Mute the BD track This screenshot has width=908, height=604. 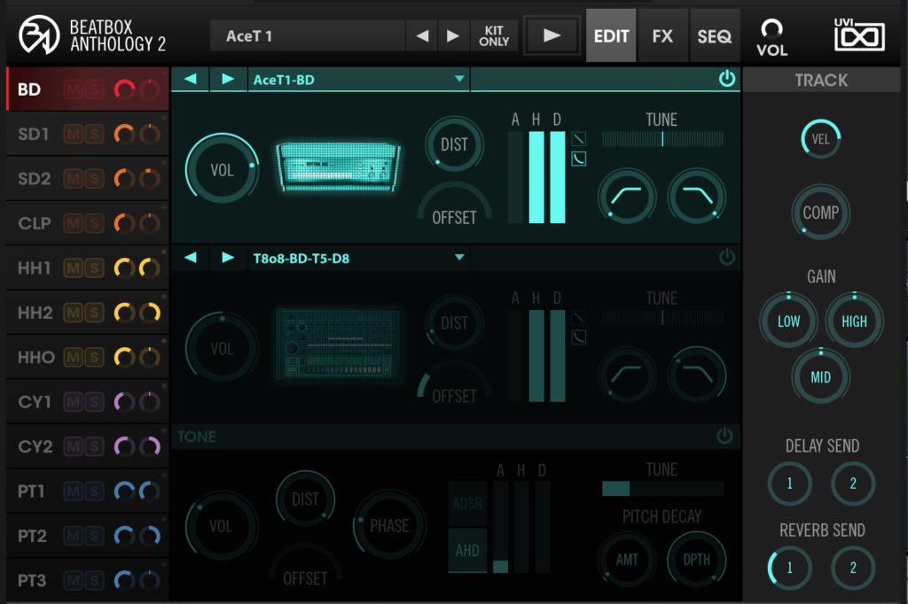[73, 89]
